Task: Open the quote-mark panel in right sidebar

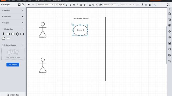Action: (170, 19)
